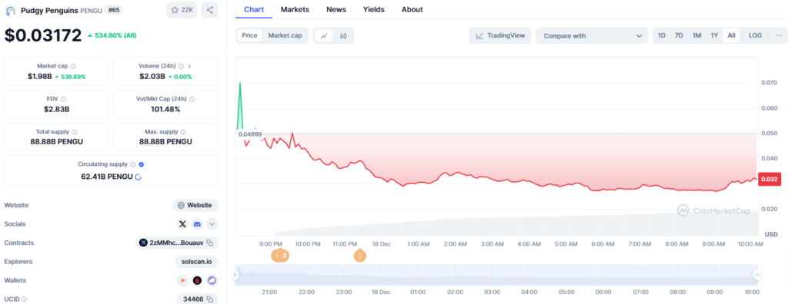
Task: Click the $0.03172 price value
Action: 43,35
